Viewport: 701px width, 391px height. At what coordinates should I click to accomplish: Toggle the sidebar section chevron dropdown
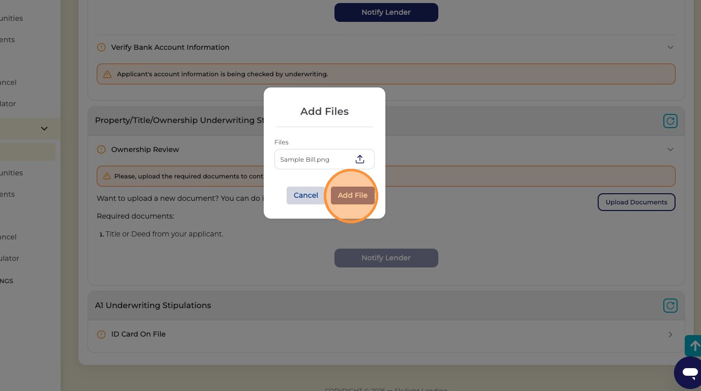(44, 129)
